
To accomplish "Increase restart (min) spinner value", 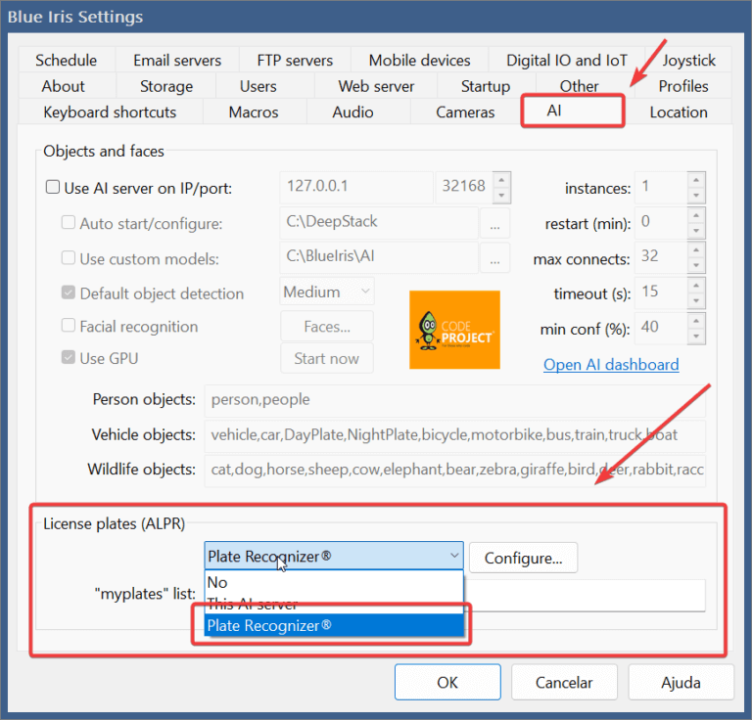I will (696, 215).
